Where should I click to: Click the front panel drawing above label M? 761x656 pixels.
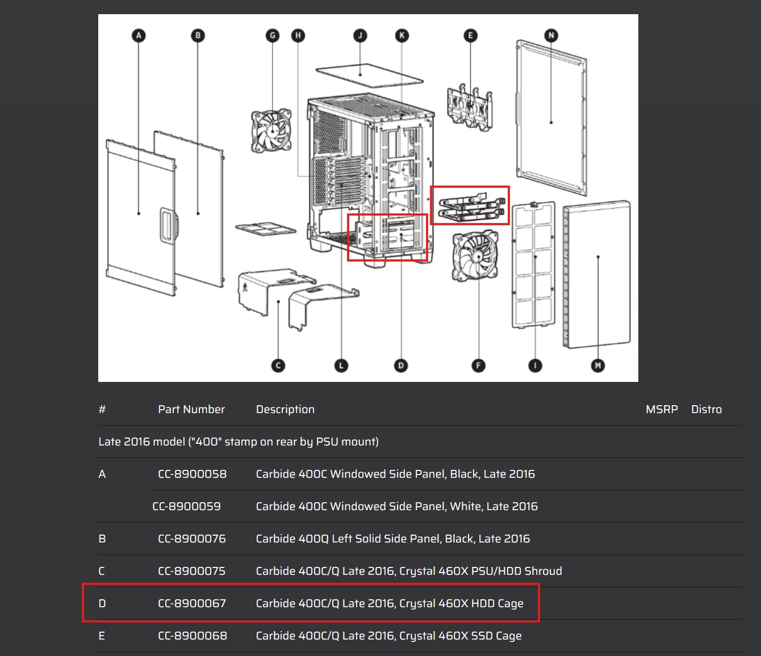[x=596, y=274]
